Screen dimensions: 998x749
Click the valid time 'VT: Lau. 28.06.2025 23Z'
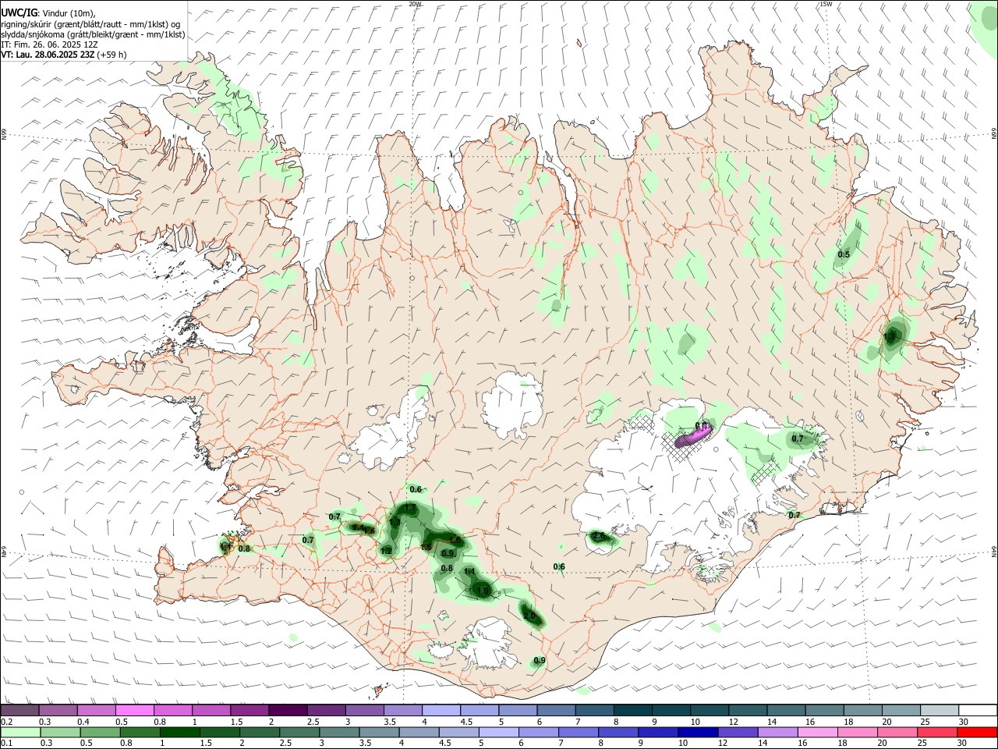48,55
